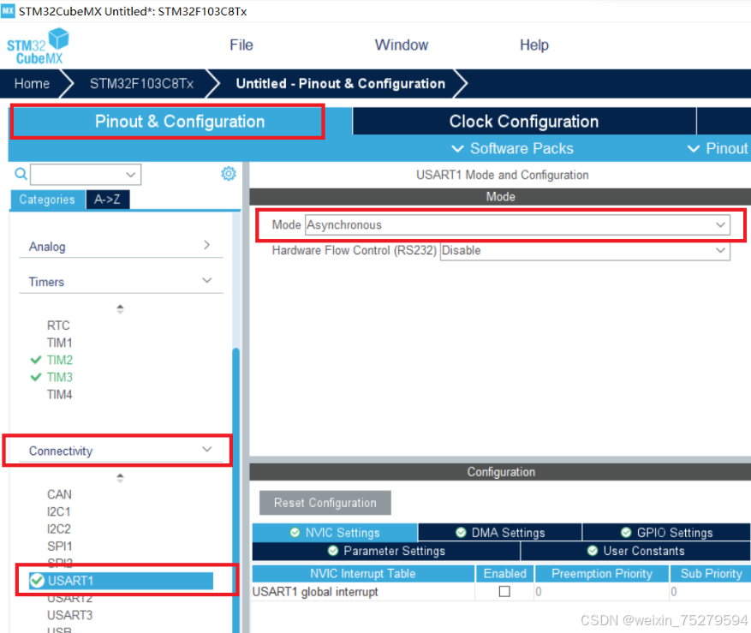This screenshot has height=633, width=751.
Task: Open the File menu
Action: click(x=241, y=45)
